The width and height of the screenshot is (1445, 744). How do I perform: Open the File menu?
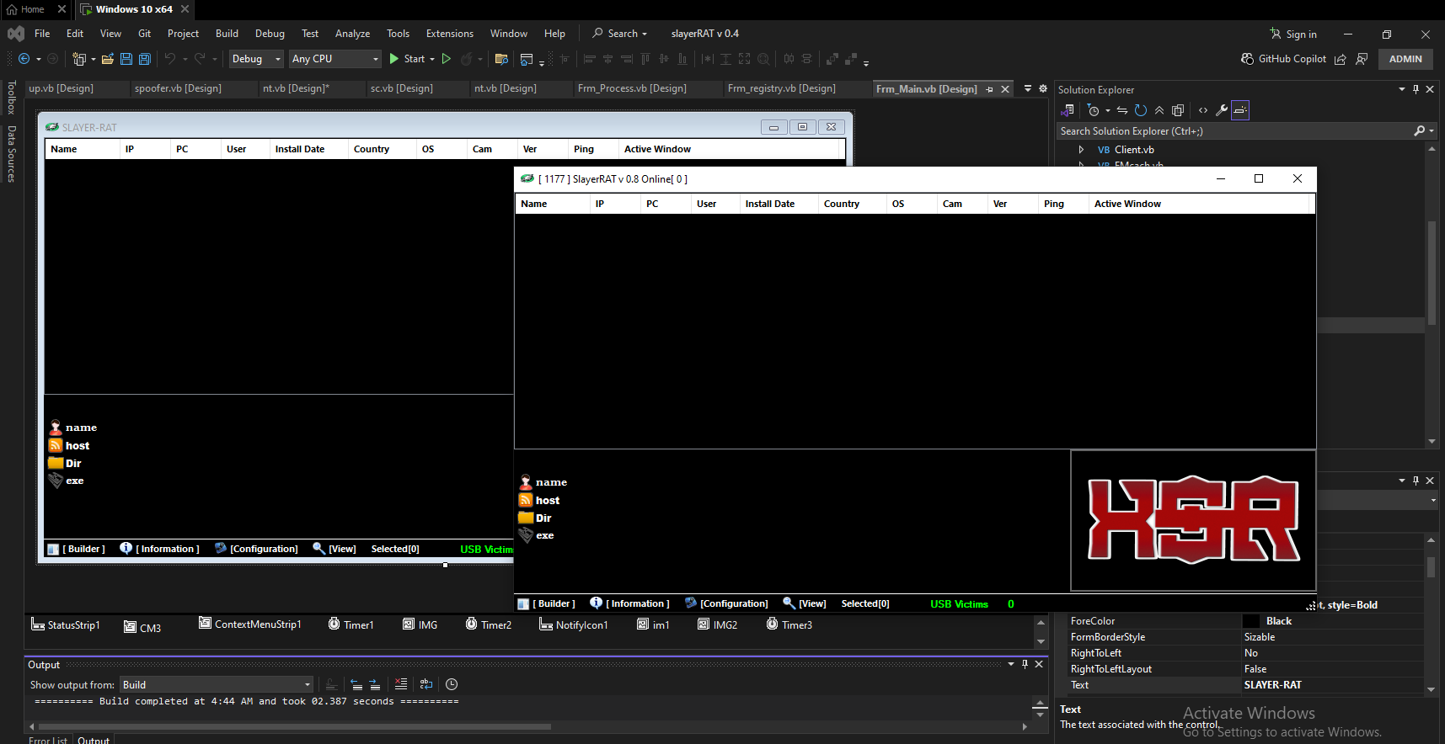pos(42,34)
